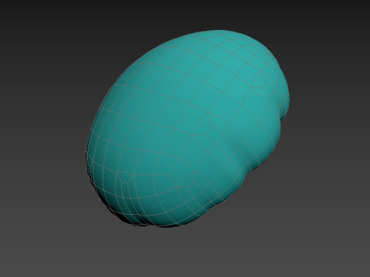The image size is (370, 277).
Task: Select the teal mesh object in the viewport
Action: click(x=187, y=129)
